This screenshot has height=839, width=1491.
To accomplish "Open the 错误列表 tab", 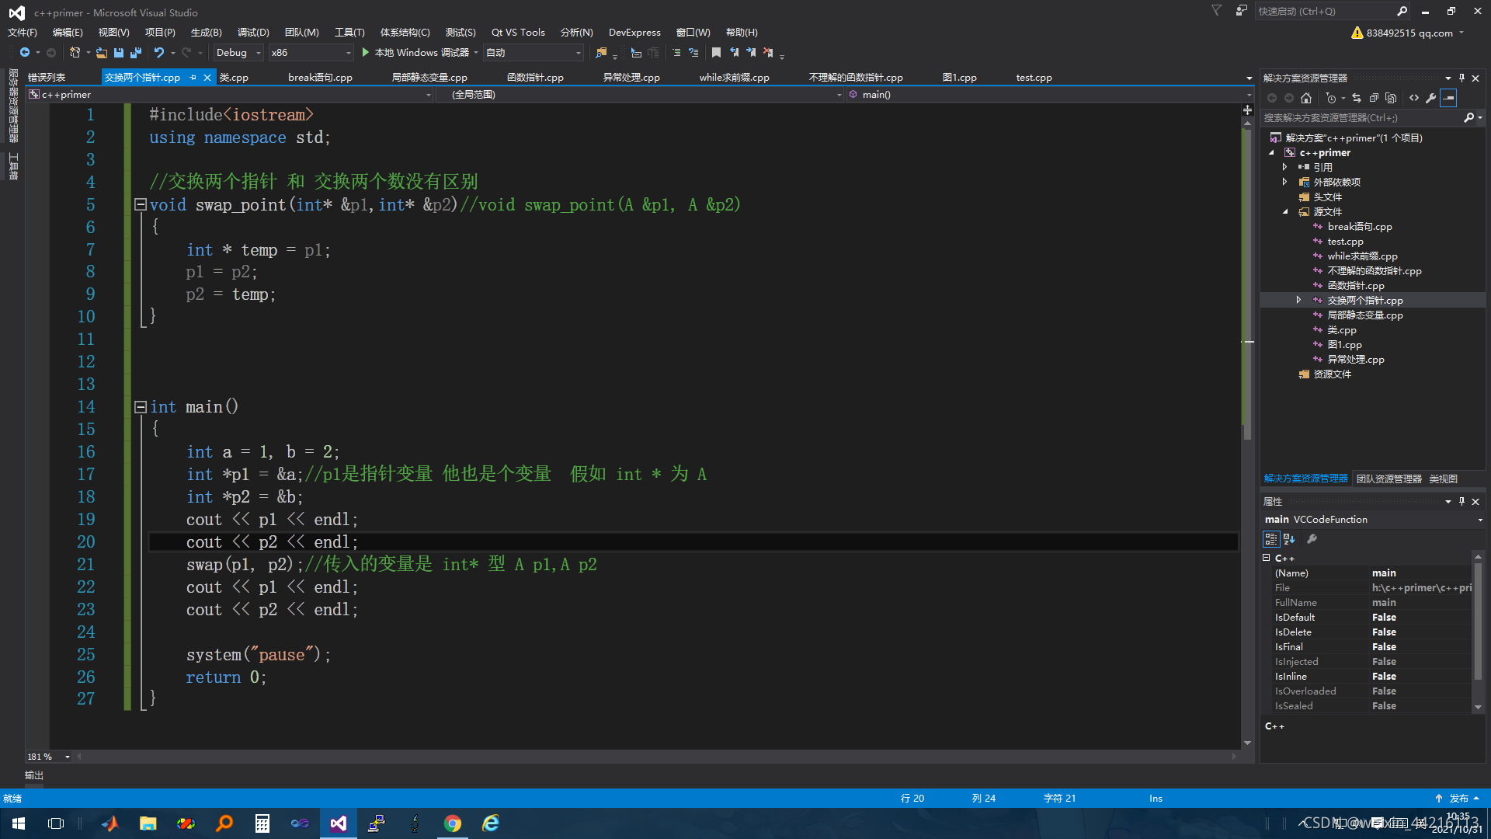I will point(47,78).
